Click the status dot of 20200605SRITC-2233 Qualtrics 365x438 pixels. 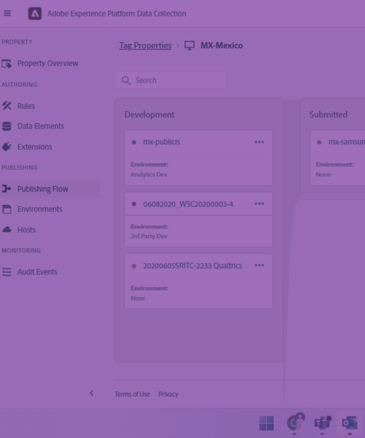click(x=134, y=266)
